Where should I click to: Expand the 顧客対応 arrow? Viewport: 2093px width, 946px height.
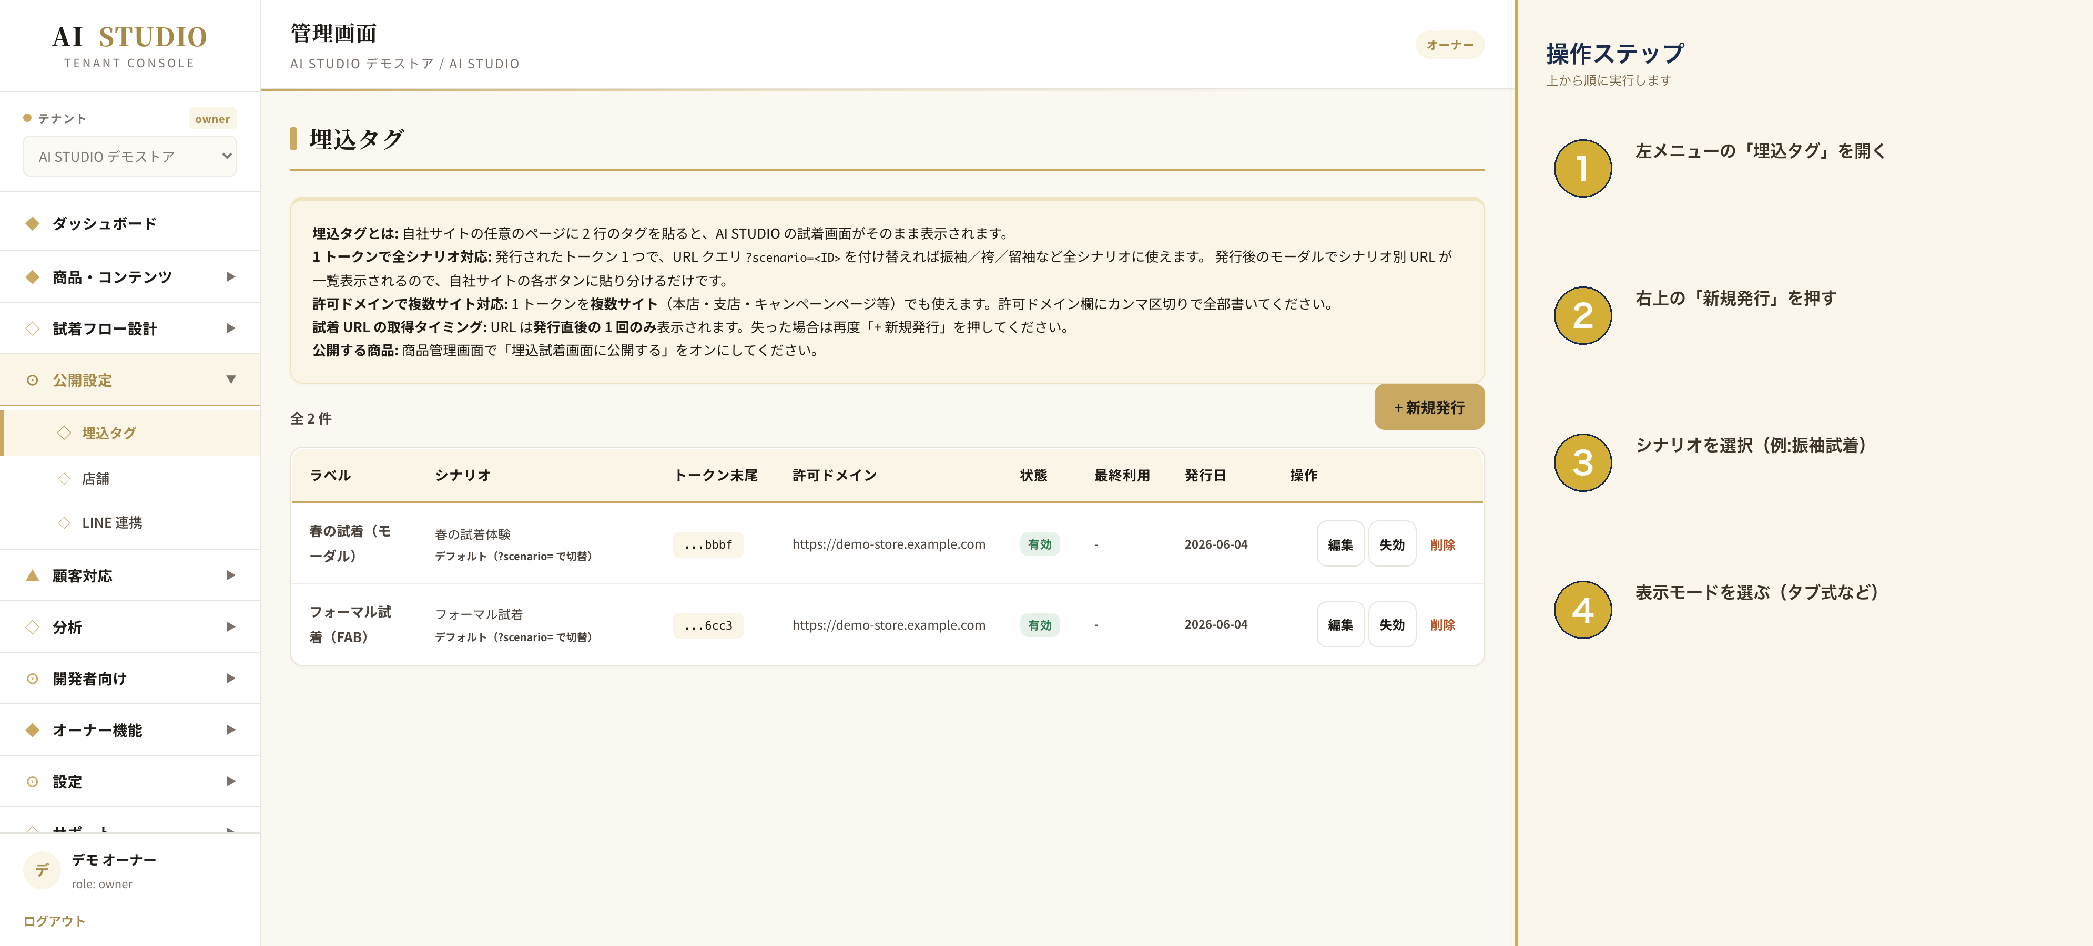tap(231, 575)
